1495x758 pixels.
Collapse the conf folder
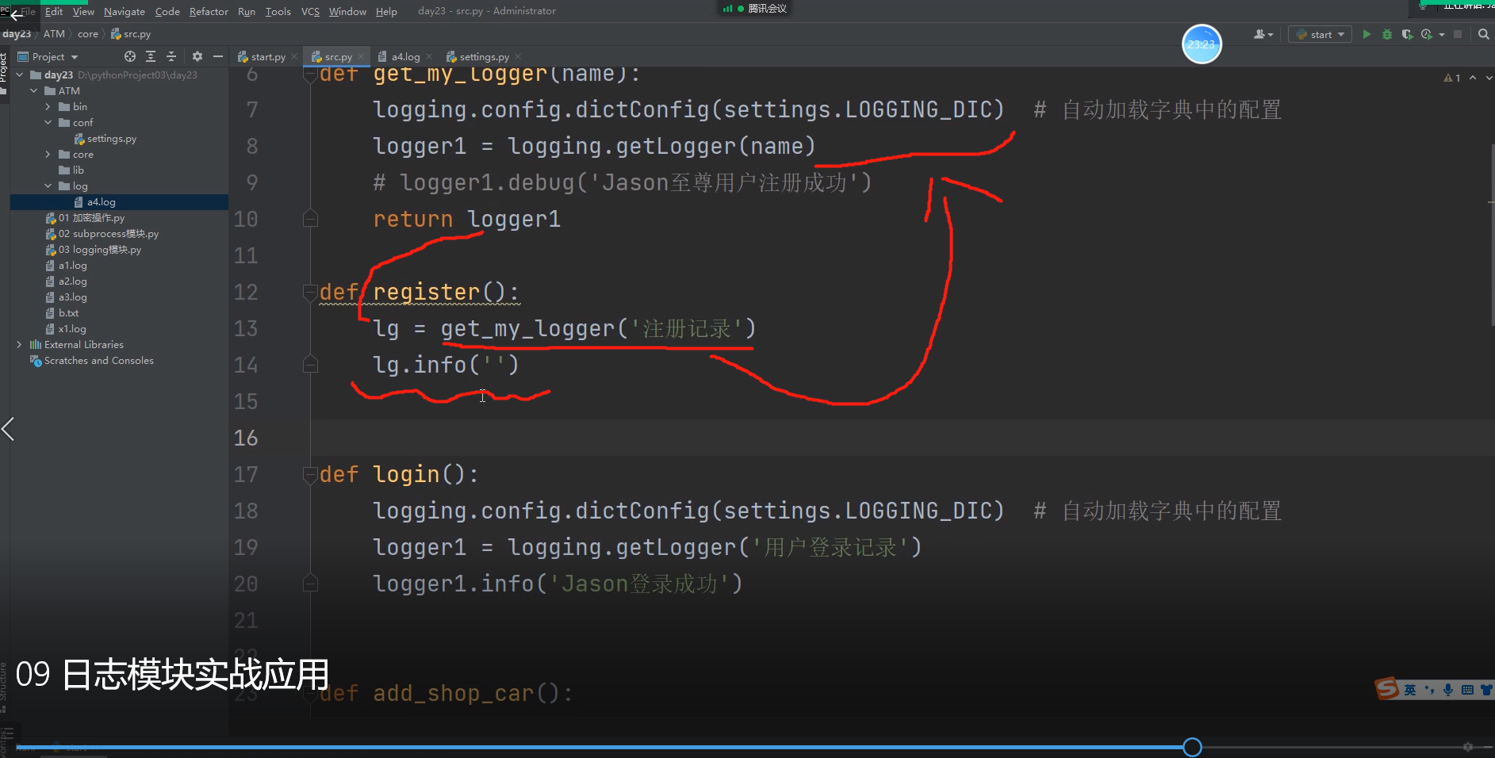[x=48, y=122]
